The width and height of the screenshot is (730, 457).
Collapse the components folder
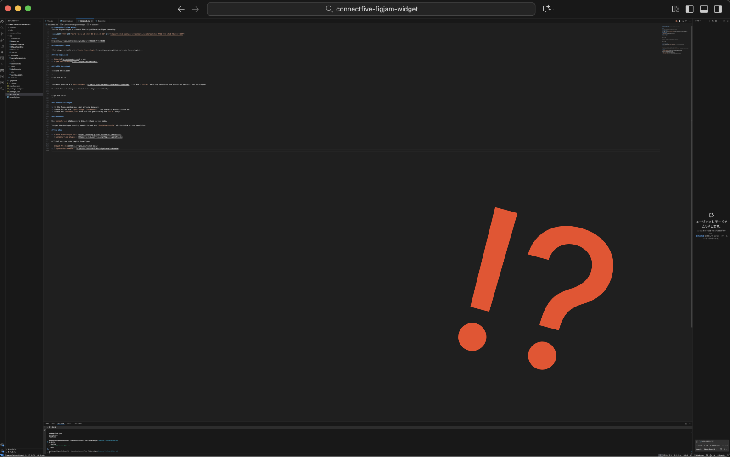(x=15, y=39)
